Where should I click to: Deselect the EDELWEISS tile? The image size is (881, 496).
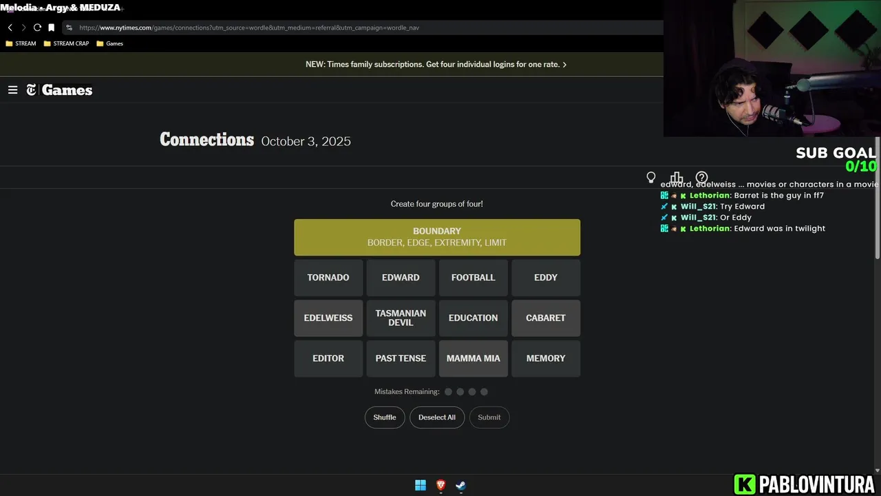point(328,318)
